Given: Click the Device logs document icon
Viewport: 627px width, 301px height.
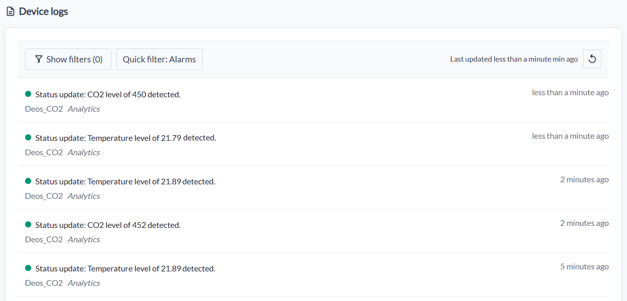Looking at the screenshot, I should (x=10, y=11).
